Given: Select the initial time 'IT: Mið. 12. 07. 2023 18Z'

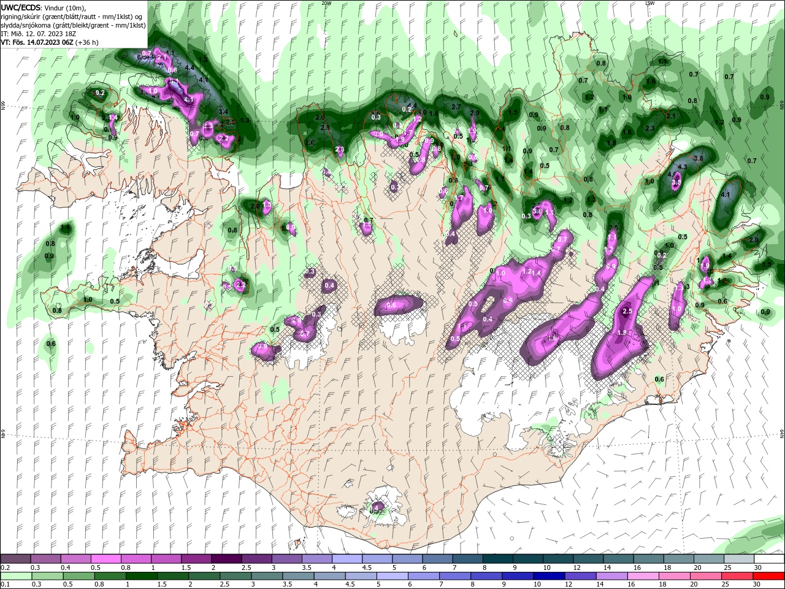Looking at the screenshot, I should (39, 34).
